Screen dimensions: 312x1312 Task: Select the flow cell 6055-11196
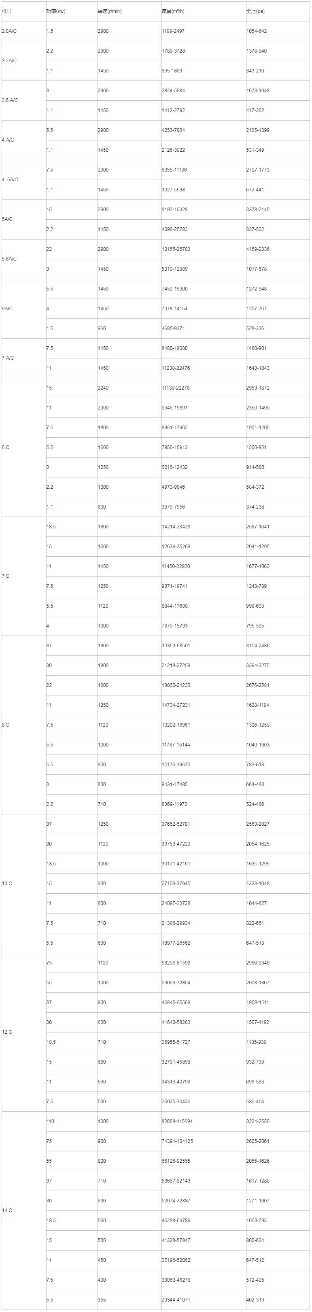[x=174, y=170]
